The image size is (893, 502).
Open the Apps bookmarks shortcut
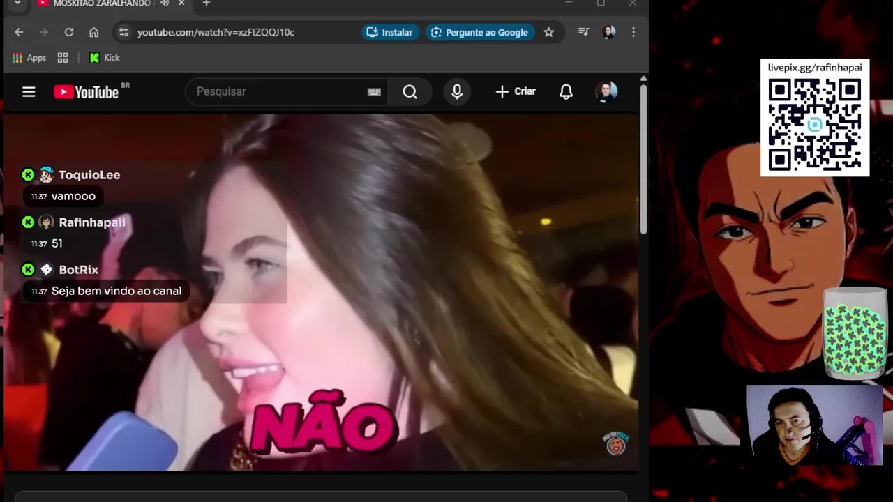pos(29,58)
